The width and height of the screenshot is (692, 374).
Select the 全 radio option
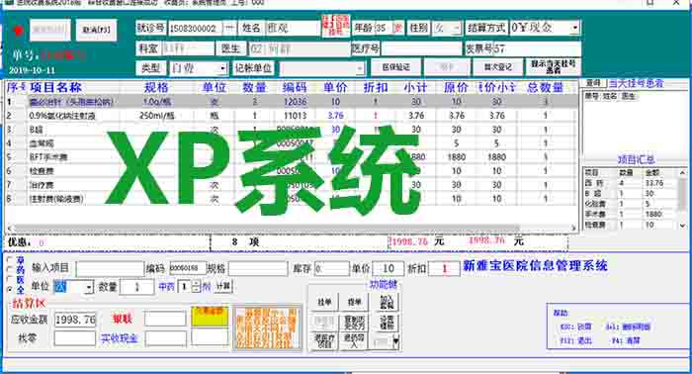coord(10,290)
